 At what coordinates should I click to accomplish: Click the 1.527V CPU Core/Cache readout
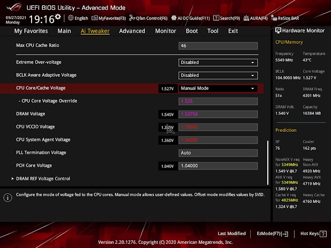pos(168,88)
